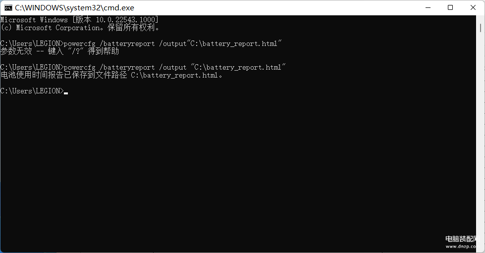Maximize the command prompt window
The image size is (485, 253).
click(x=450, y=8)
